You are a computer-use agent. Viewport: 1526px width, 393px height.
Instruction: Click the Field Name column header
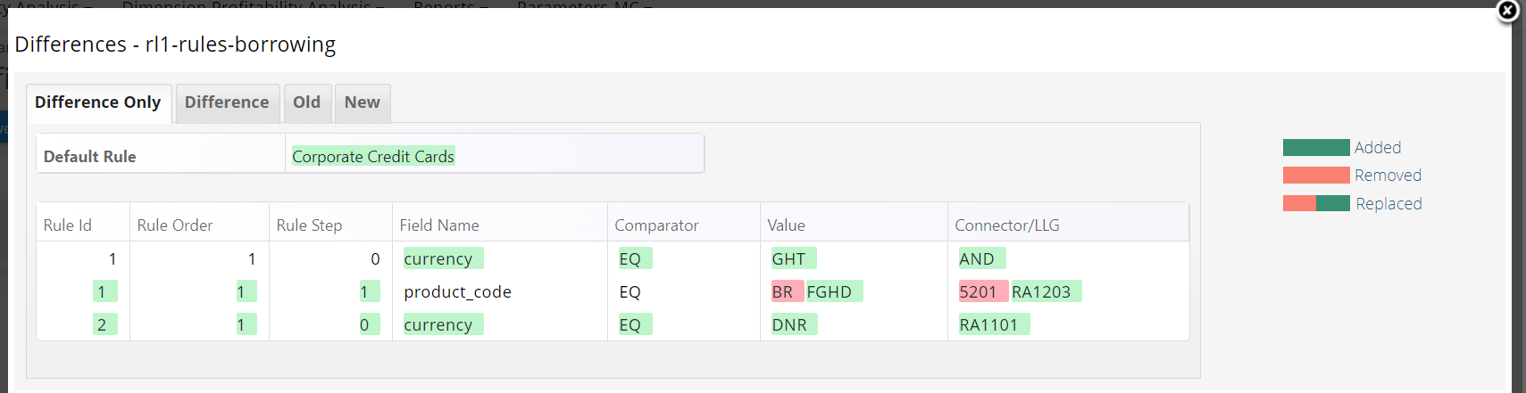coord(439,225)
